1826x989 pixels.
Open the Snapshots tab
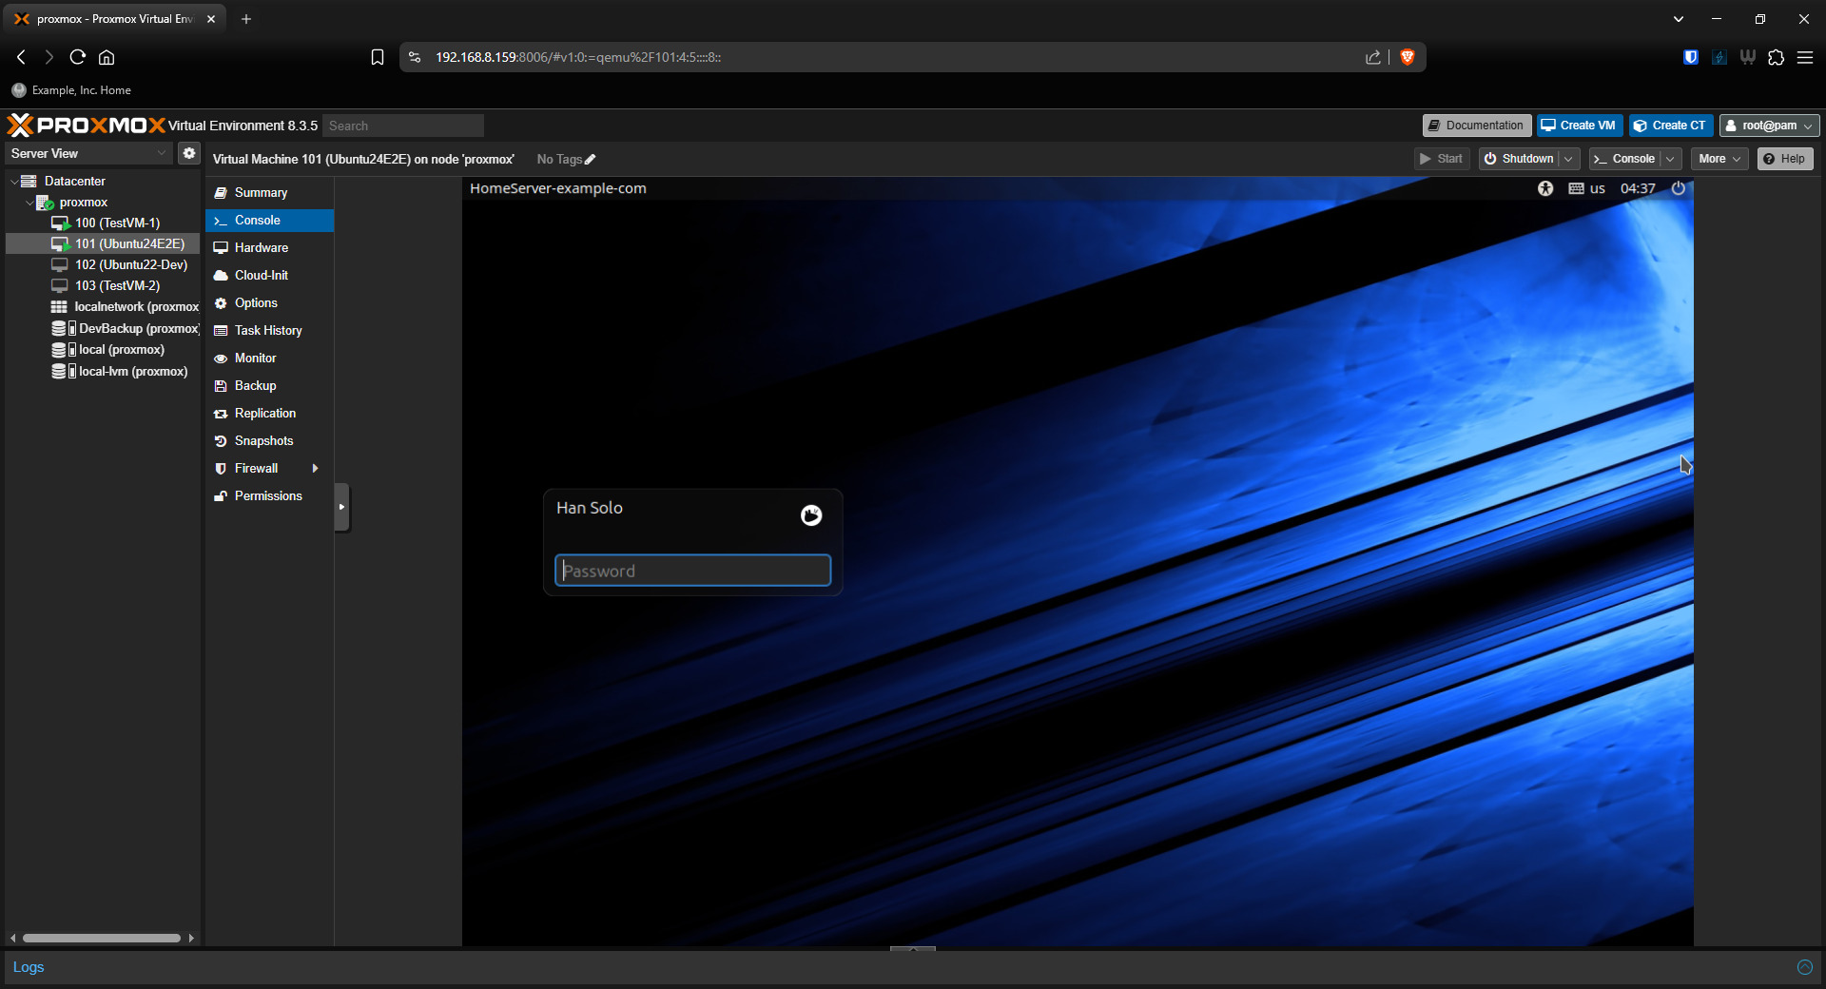pos(263,440)
